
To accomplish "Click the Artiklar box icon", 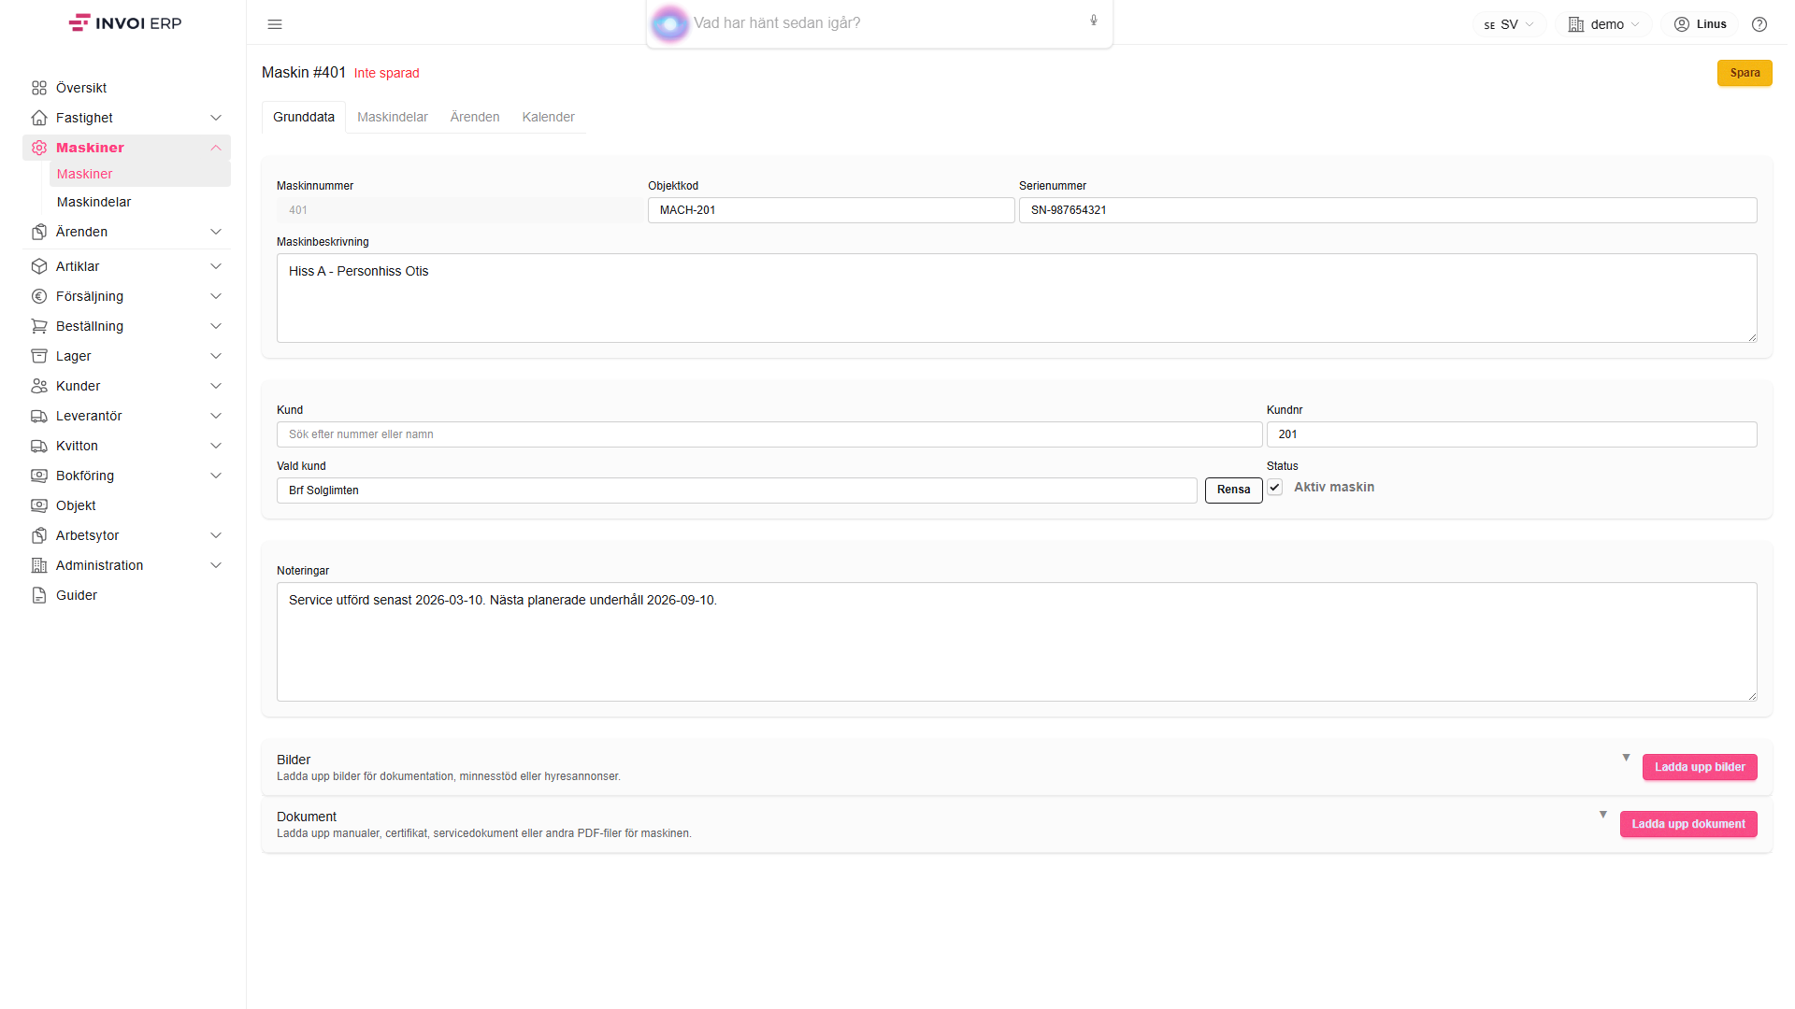I will click(39, 266).
